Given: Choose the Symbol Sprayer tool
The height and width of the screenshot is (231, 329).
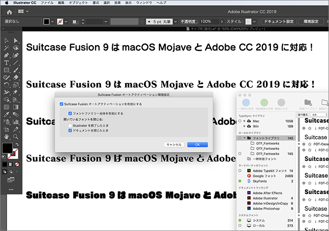Looking at the screenshot, I should tap(7, 122).
